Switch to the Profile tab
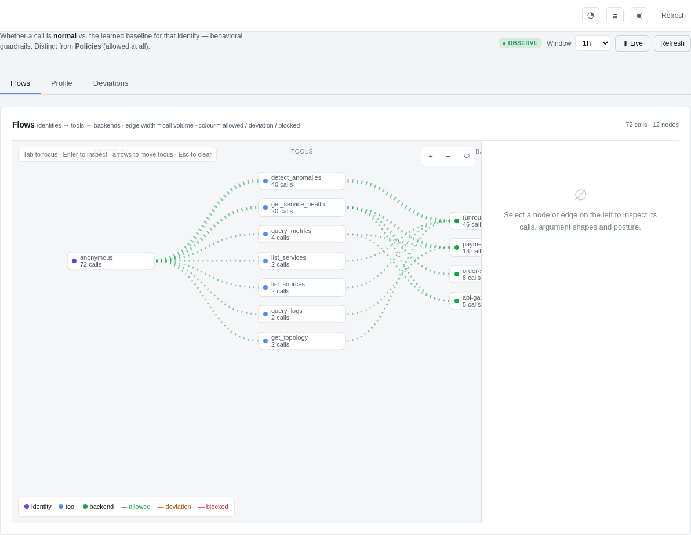Image resolution: width=691 pixels, height=535 pixels. point(61,83)
